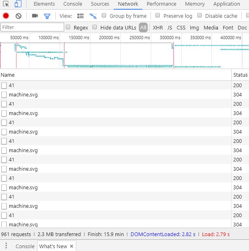The height and width of the screenshot is (251, 249).
Task: Open the Console drawer tab
Action: 25,246
